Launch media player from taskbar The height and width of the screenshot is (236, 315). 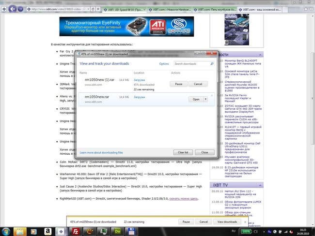pos(34,232)
